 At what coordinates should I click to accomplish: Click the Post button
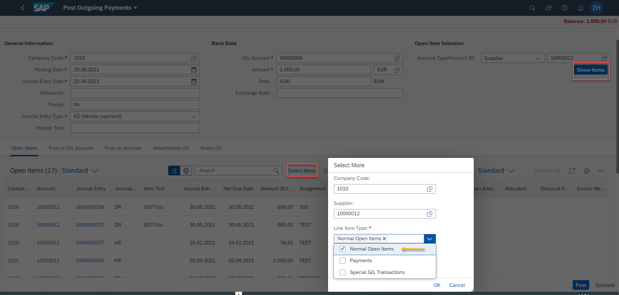pyautogui.click(x=581, y=285)
